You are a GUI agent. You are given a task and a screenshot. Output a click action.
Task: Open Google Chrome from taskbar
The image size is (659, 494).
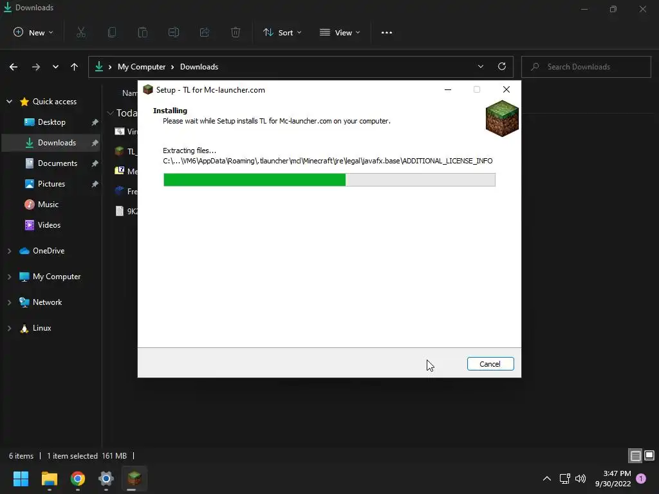point(78,479)
